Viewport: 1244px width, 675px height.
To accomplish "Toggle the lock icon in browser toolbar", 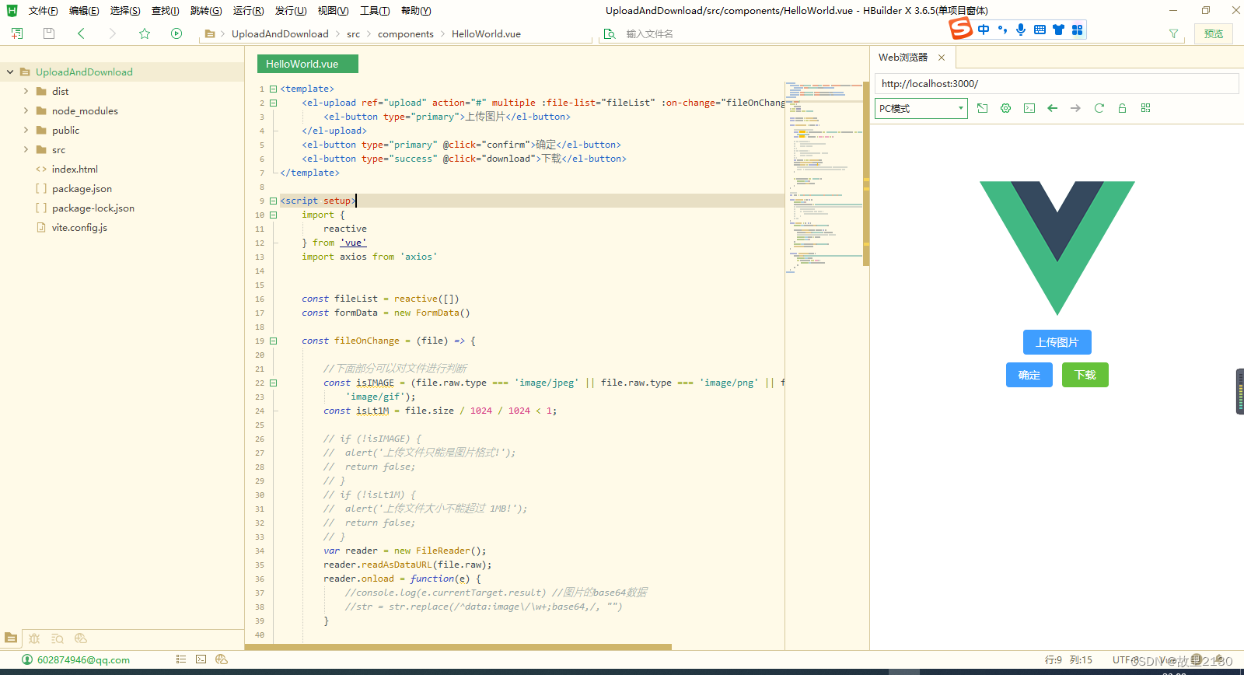I will (x=1123, y=108).
